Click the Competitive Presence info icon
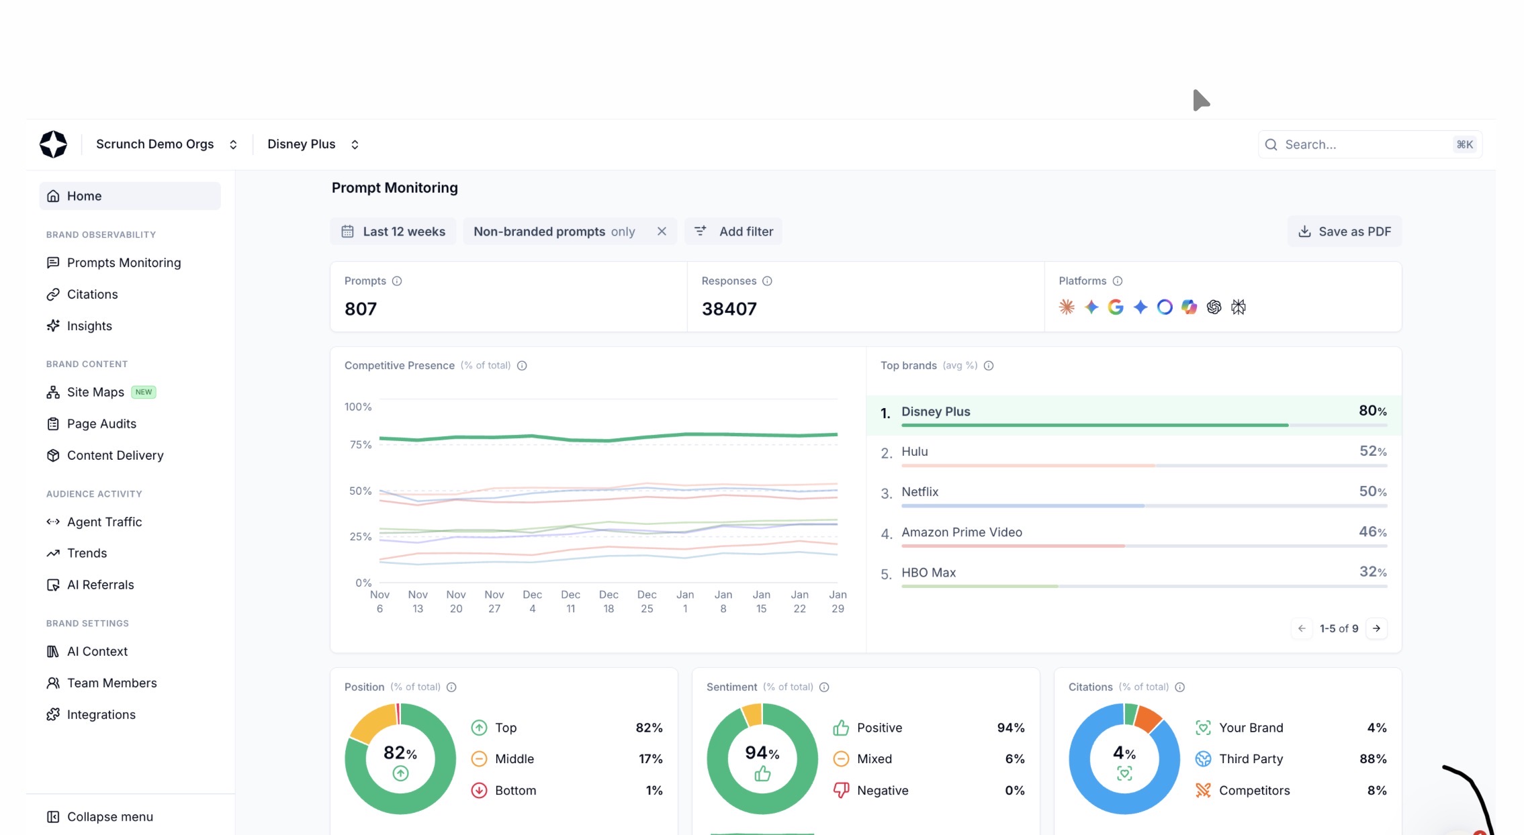This screenshot has height=835, width=1524. pyautogui.click(x=522, y=365)
